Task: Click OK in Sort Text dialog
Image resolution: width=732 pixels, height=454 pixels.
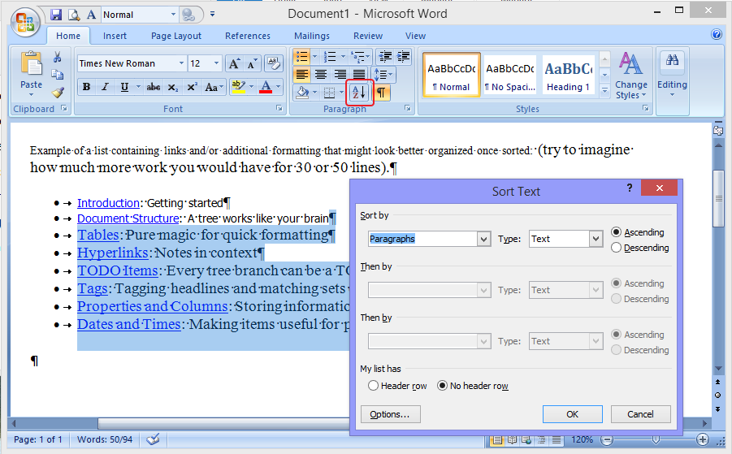Action: pos(572,414)
